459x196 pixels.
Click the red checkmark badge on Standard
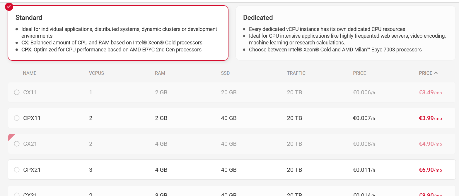9,6
